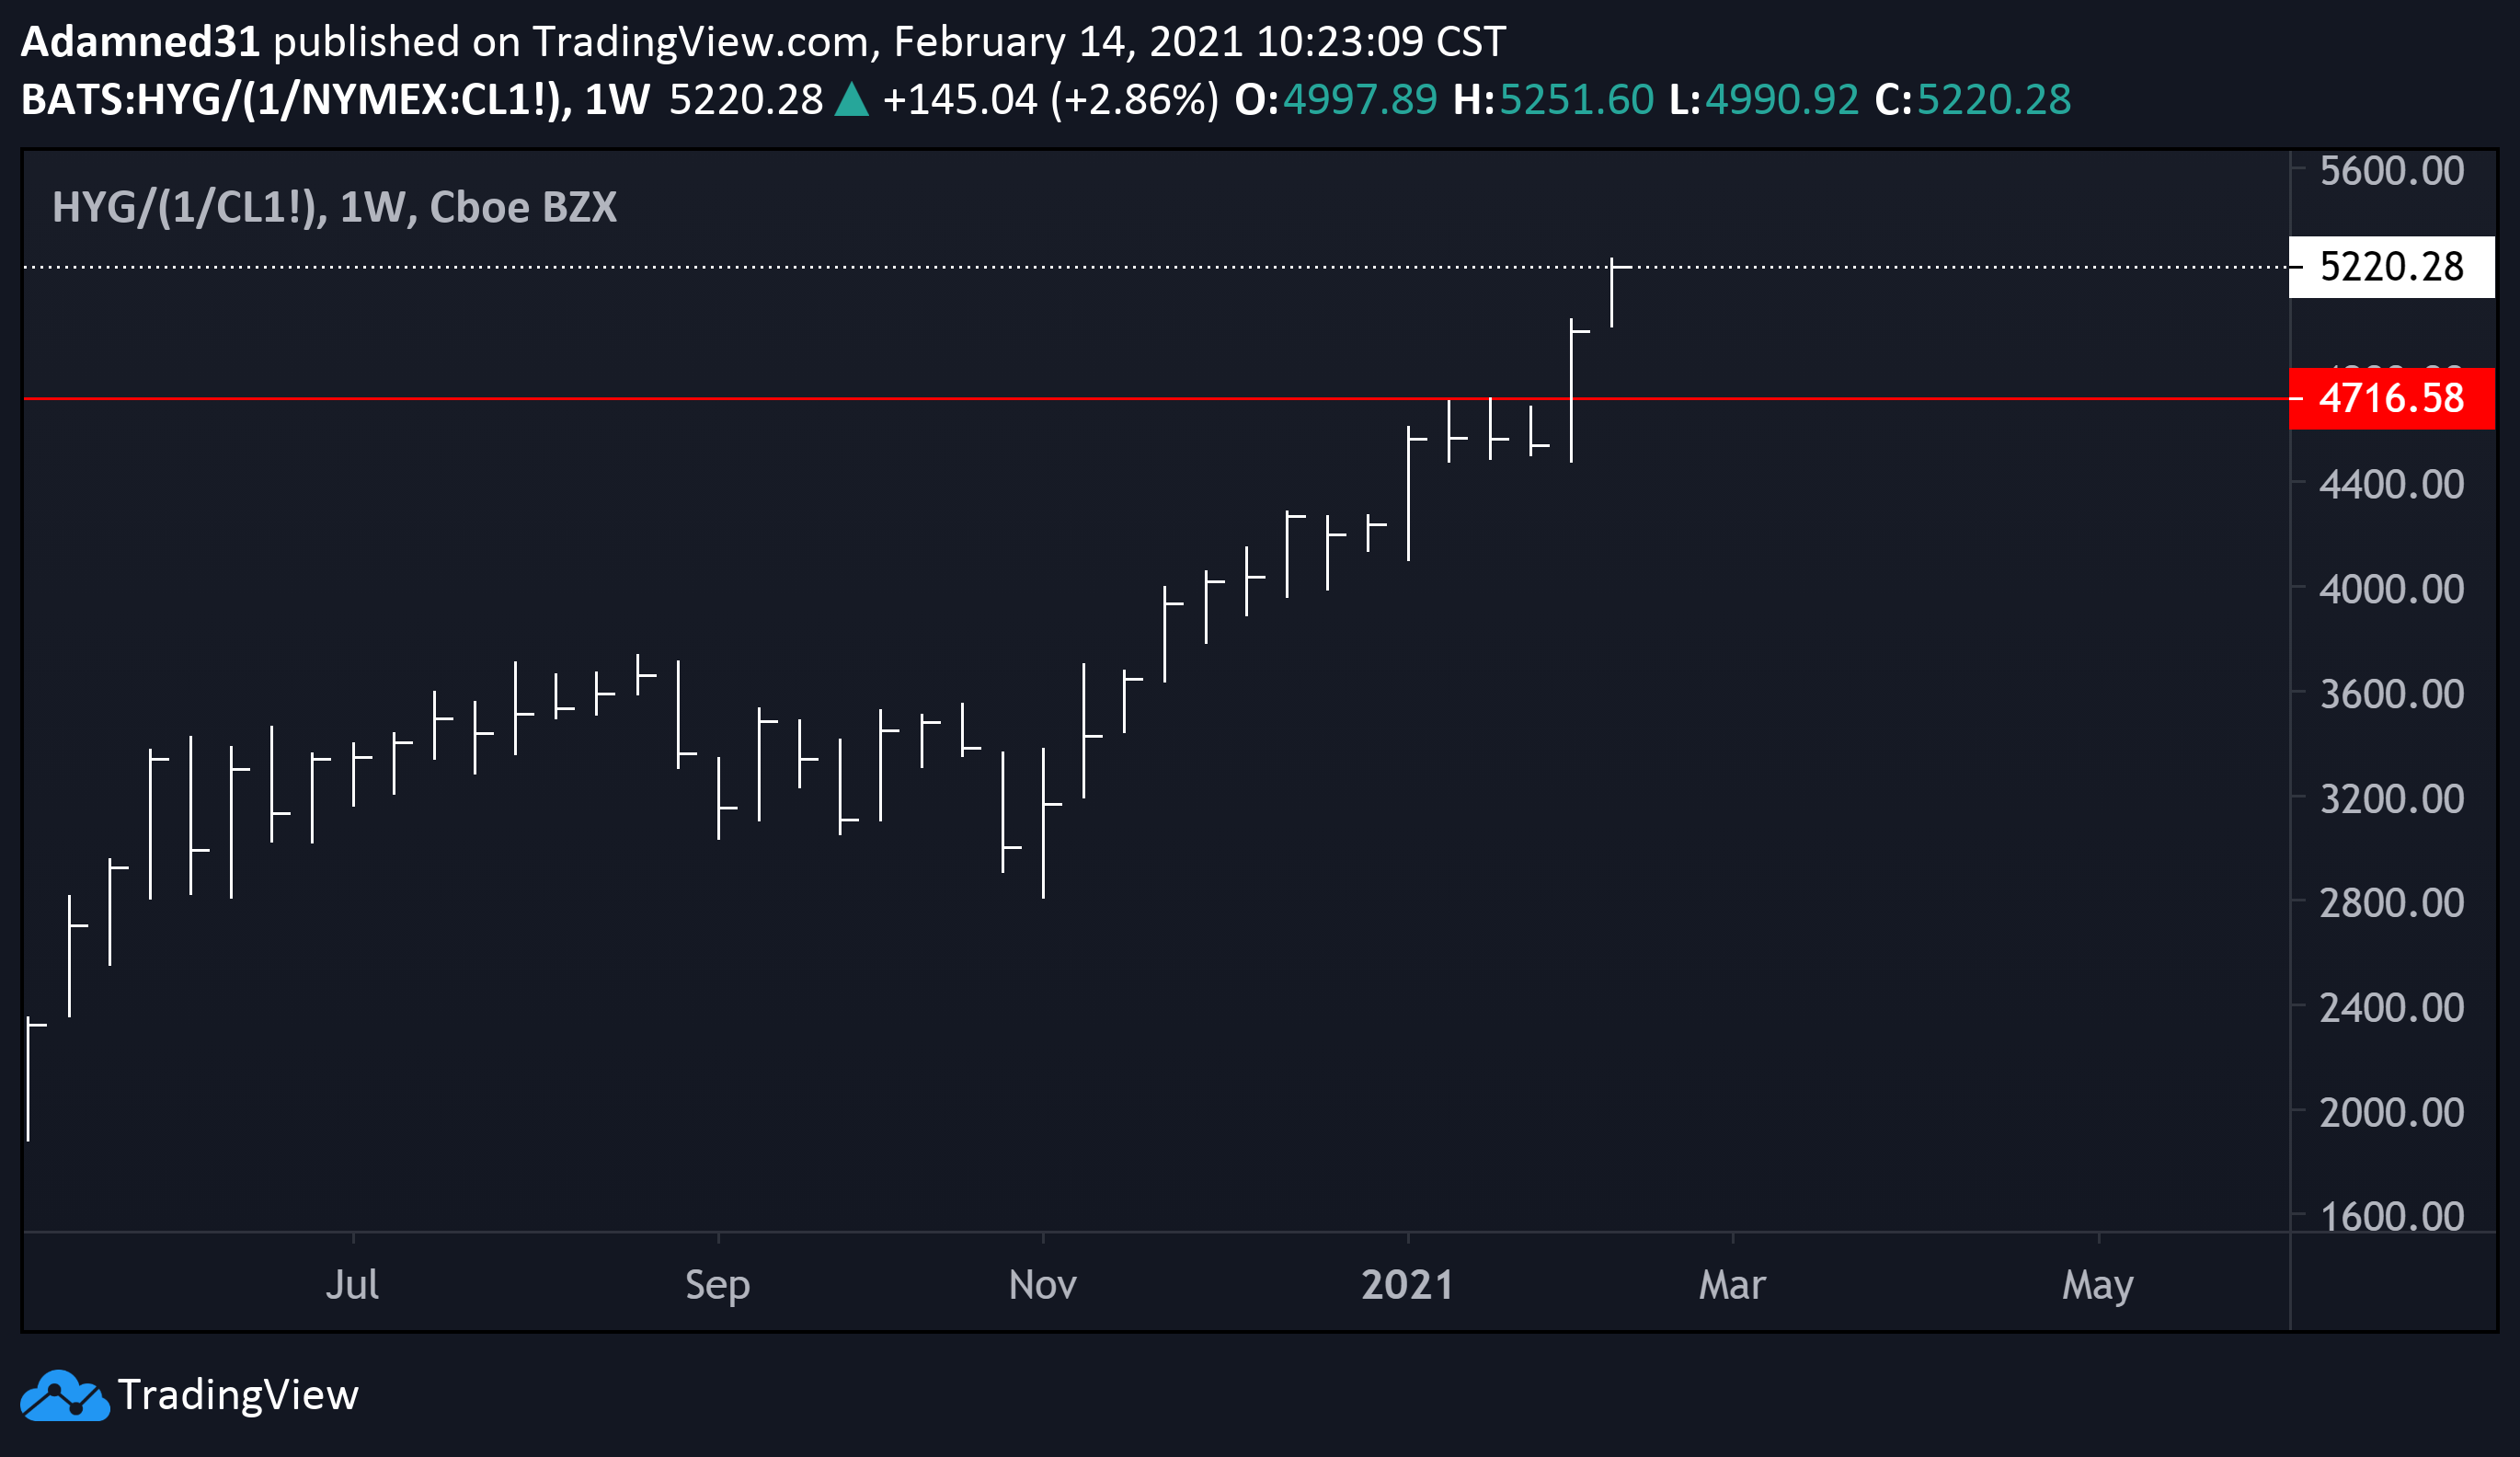Click the green up-arrow triangle in header
This screenshot has height=1457, width=2520.
click(x=851, y=100)
